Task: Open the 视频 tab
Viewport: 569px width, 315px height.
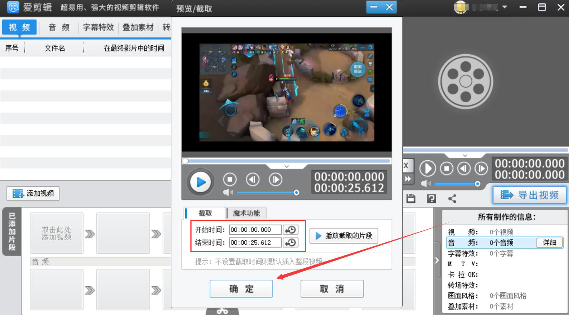Action: [19, 27]
